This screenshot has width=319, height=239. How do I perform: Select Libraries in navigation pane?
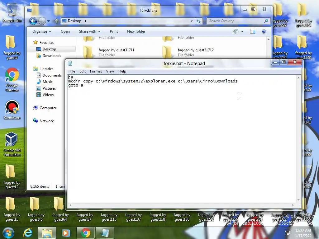[43, 69]
